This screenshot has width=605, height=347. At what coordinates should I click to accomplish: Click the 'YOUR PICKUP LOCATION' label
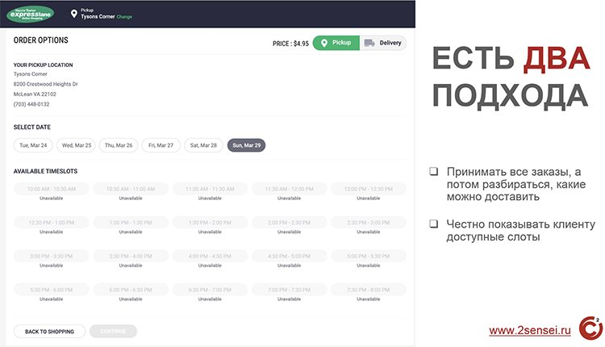click(44, 65)
